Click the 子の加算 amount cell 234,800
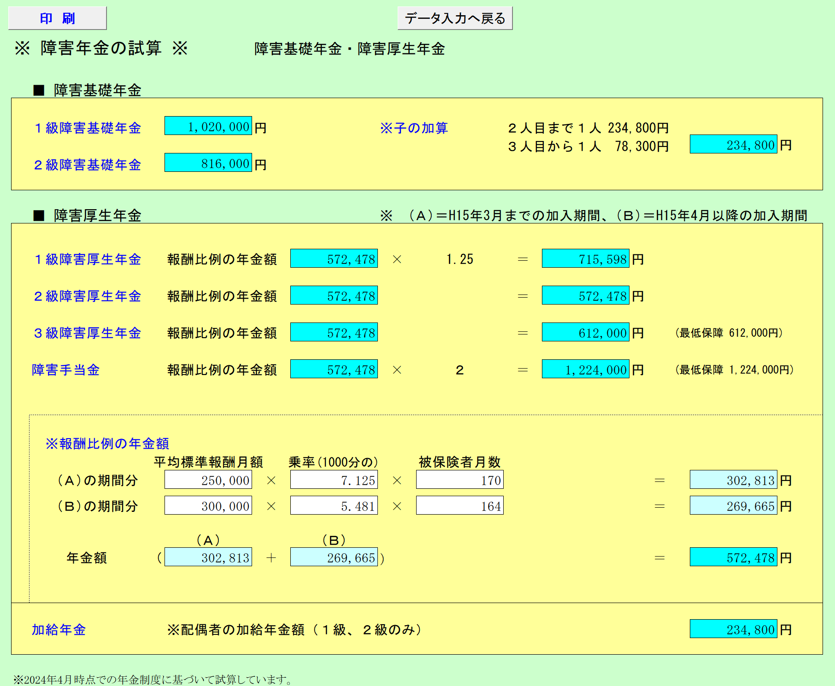The width and height of the screenshot is (835, 686). coord(733,144)
